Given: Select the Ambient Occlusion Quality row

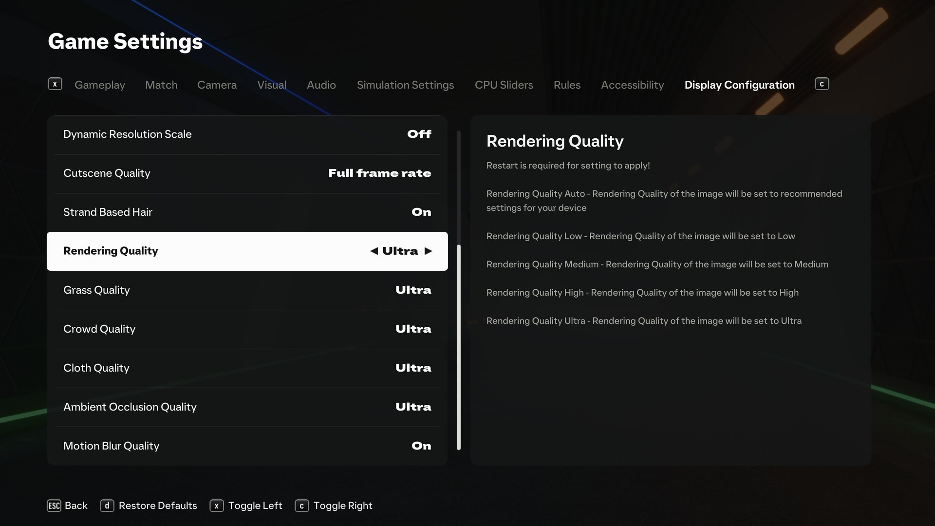Looking at the screenshot, I should tap(247, 407).
